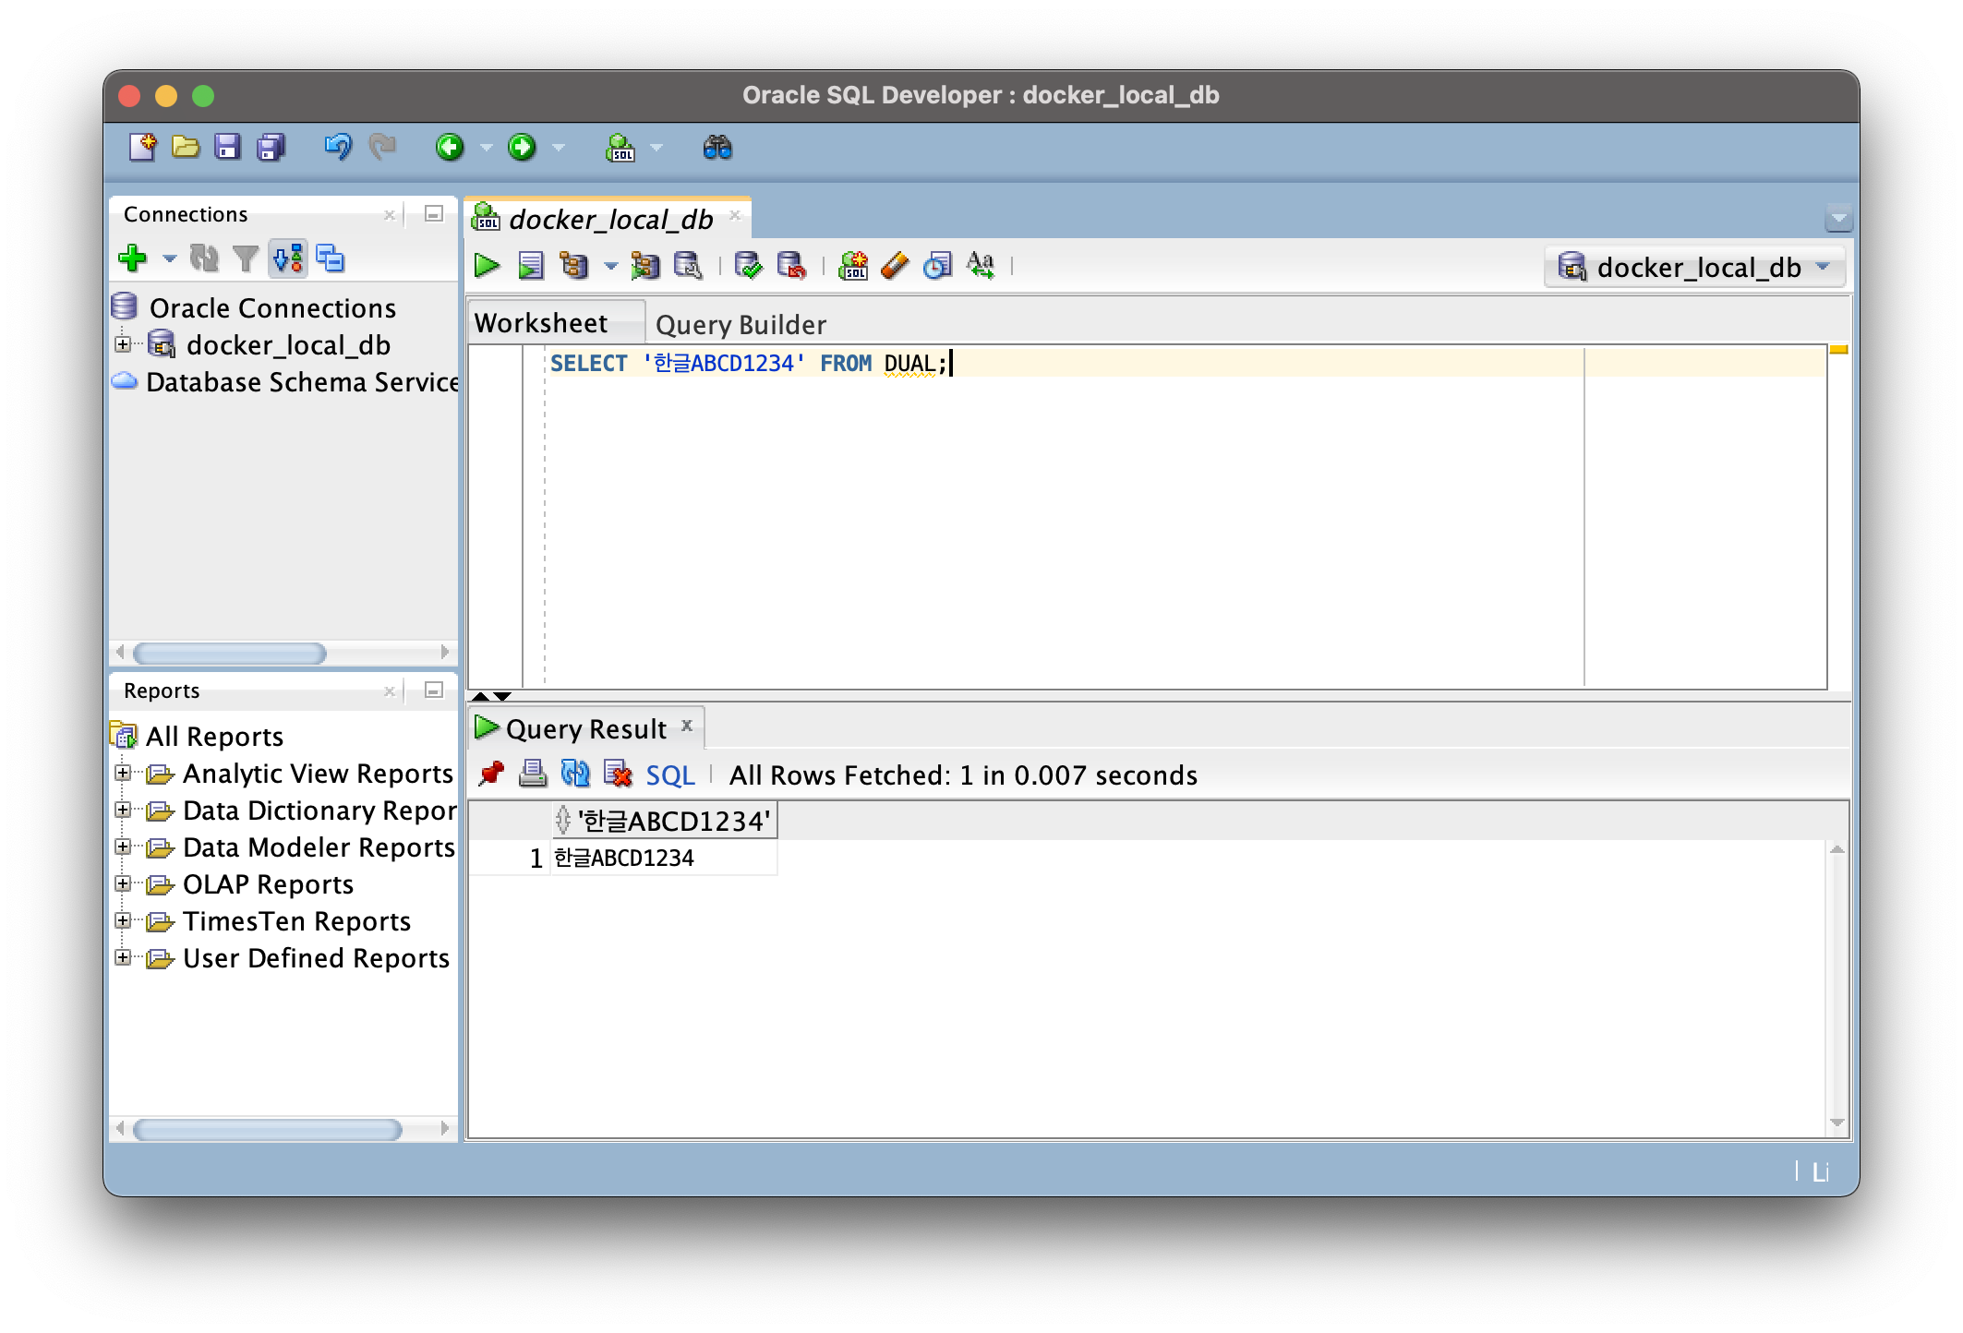The image size is (1963, 1333).
Task: Open SQL History clock icon
Action: [937, 266]
